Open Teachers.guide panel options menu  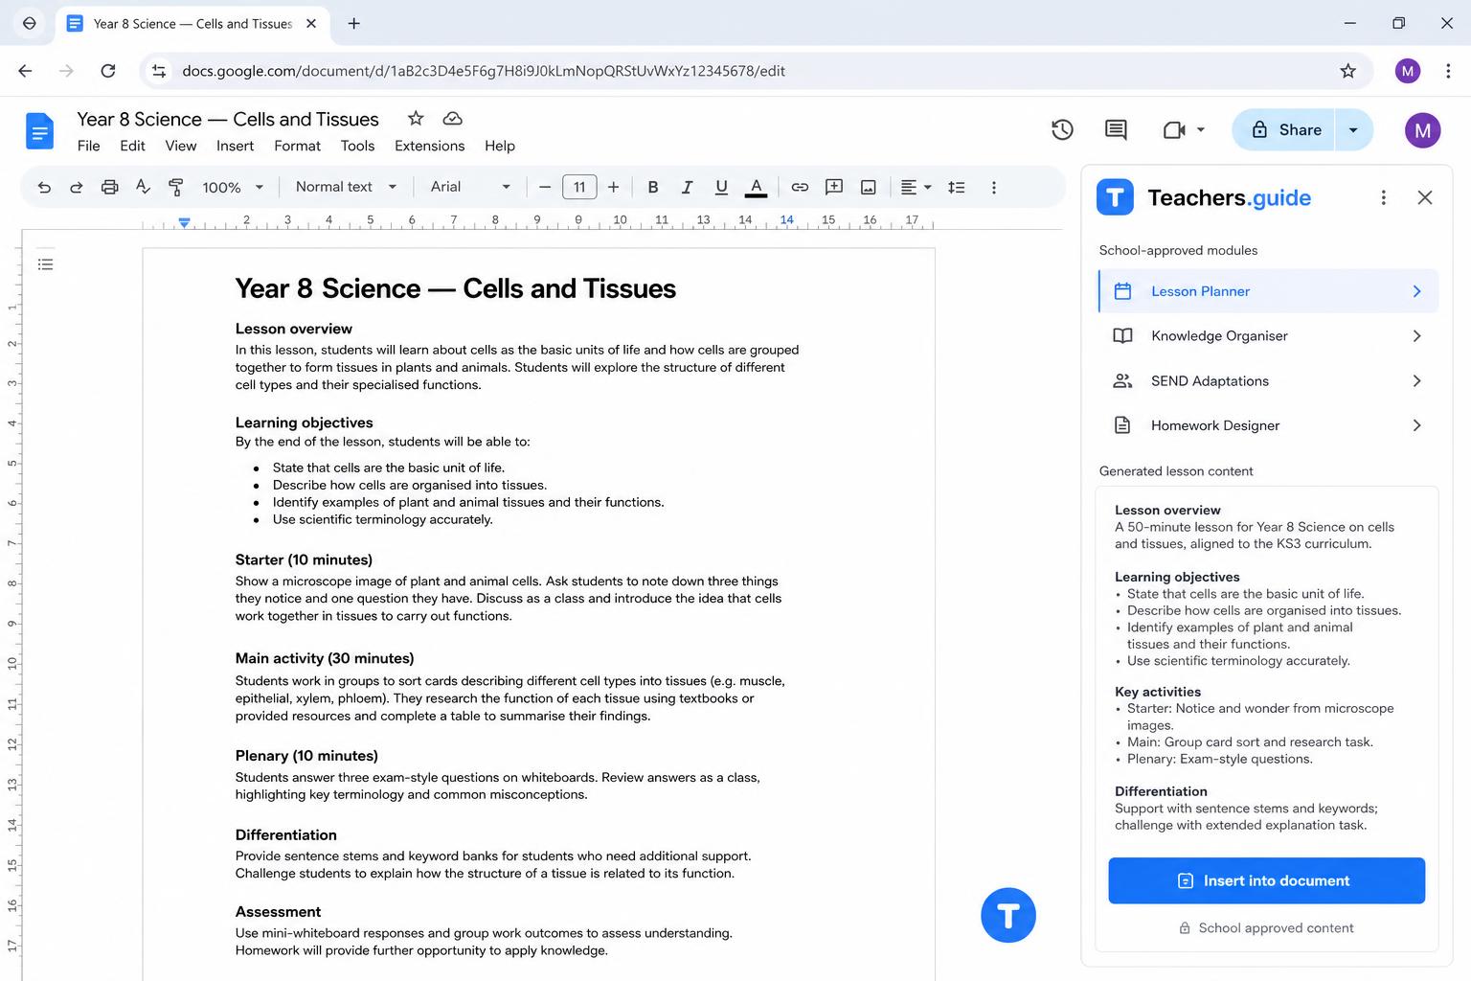(1383, 197)
